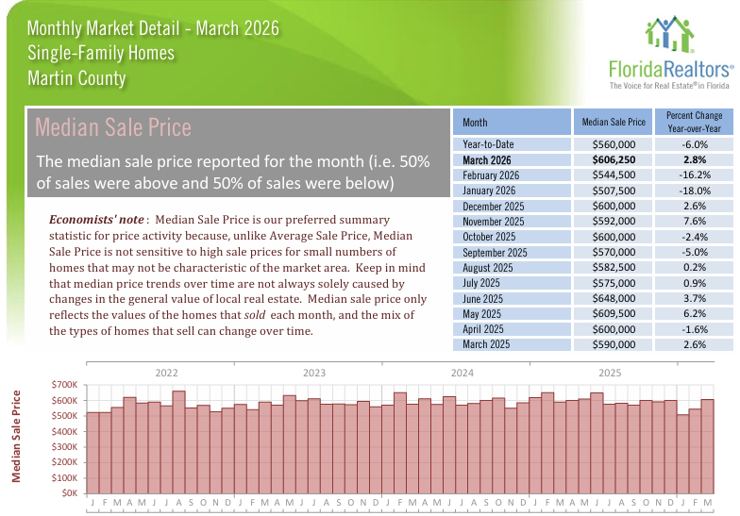
Task: Click the January 2026 chart bar
Action: click(x=683, y=455)
